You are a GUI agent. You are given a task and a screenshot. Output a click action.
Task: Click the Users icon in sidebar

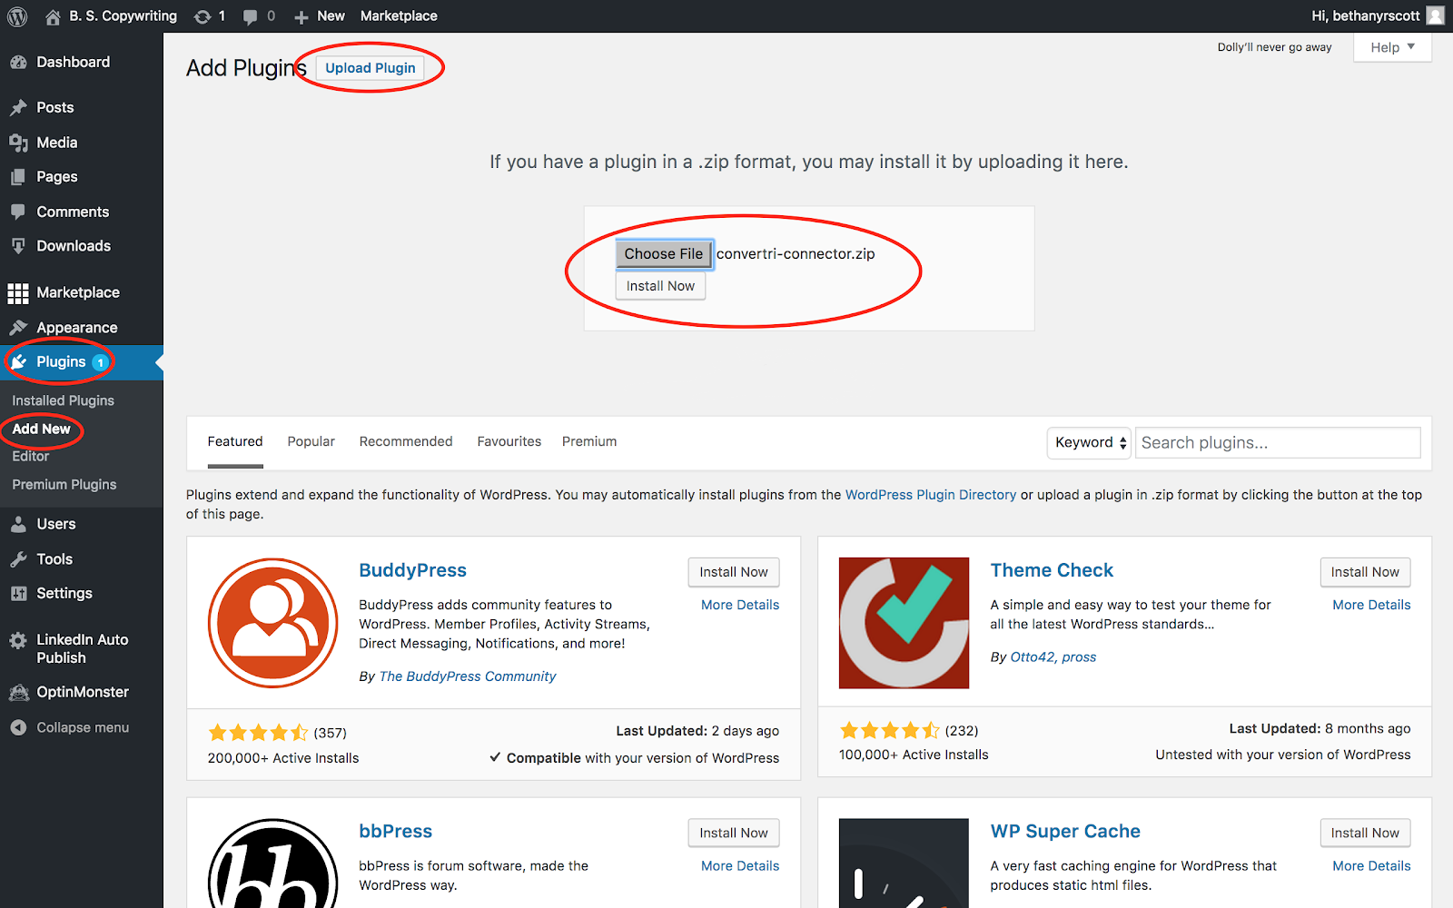tap(18, 524)
